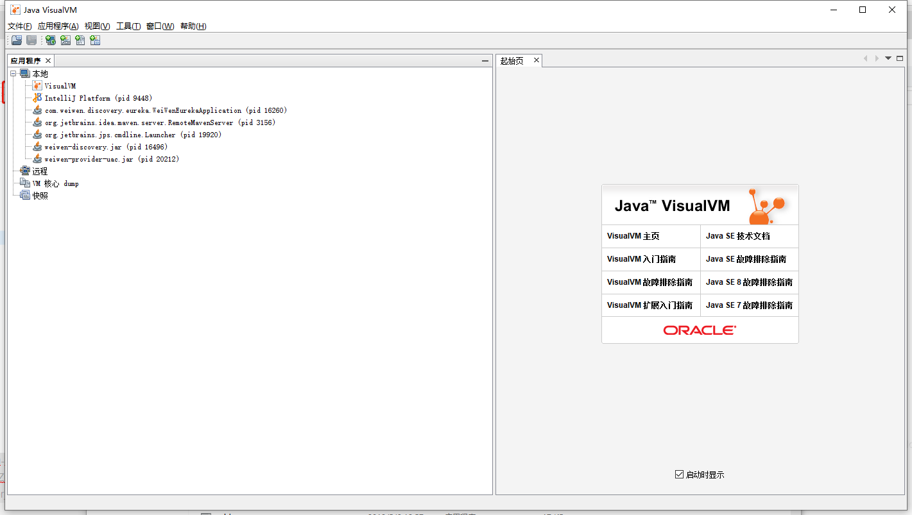Click the Load snapshot folder toolbar icon
The image size is (912, 515).
17,40
